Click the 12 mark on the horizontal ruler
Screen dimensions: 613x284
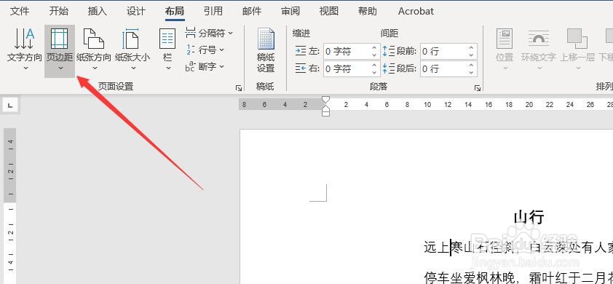point(448,104)
